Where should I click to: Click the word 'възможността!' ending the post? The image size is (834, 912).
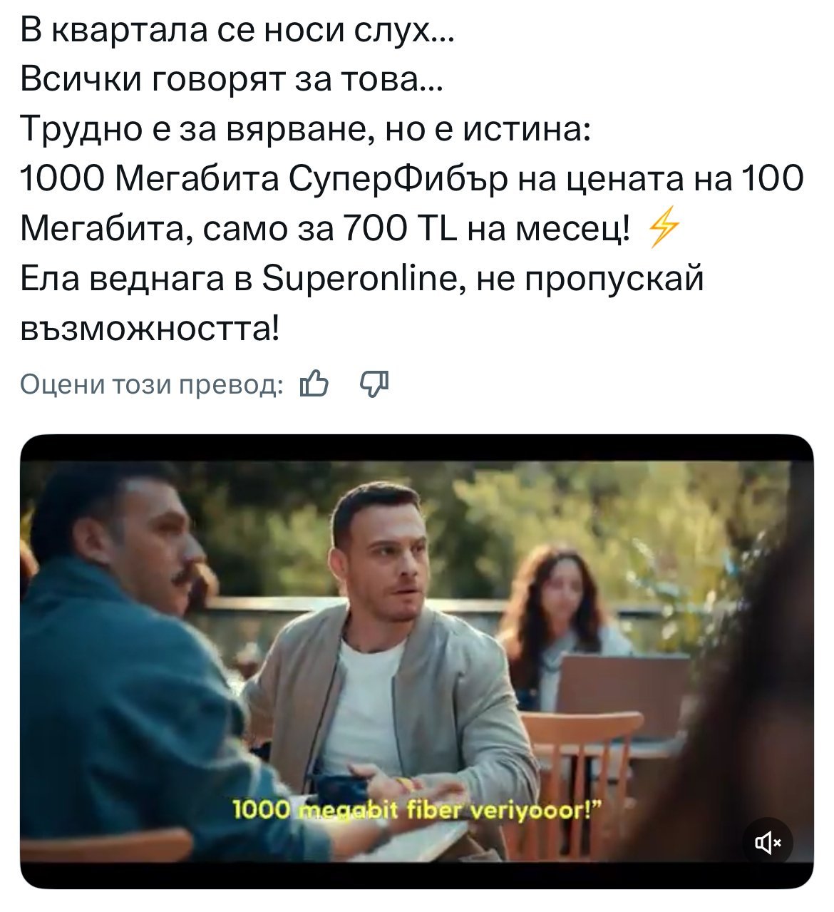pos(151,329)
